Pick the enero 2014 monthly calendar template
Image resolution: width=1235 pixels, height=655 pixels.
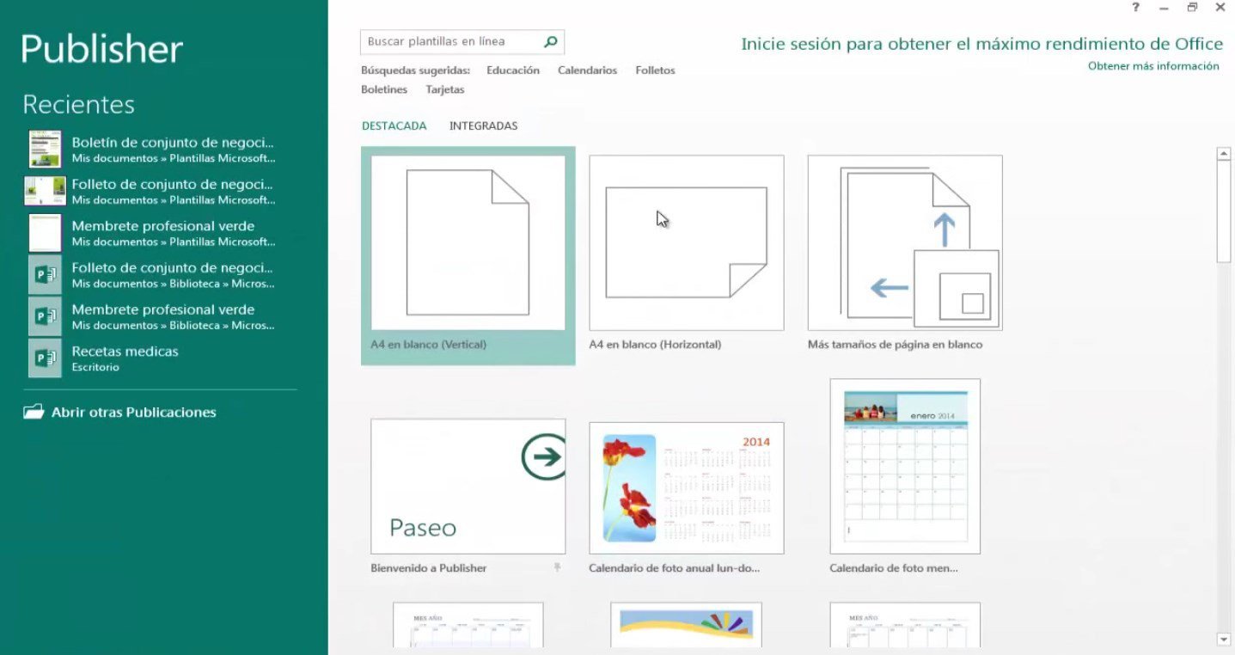pyautogui.click(x=904, y=467)
